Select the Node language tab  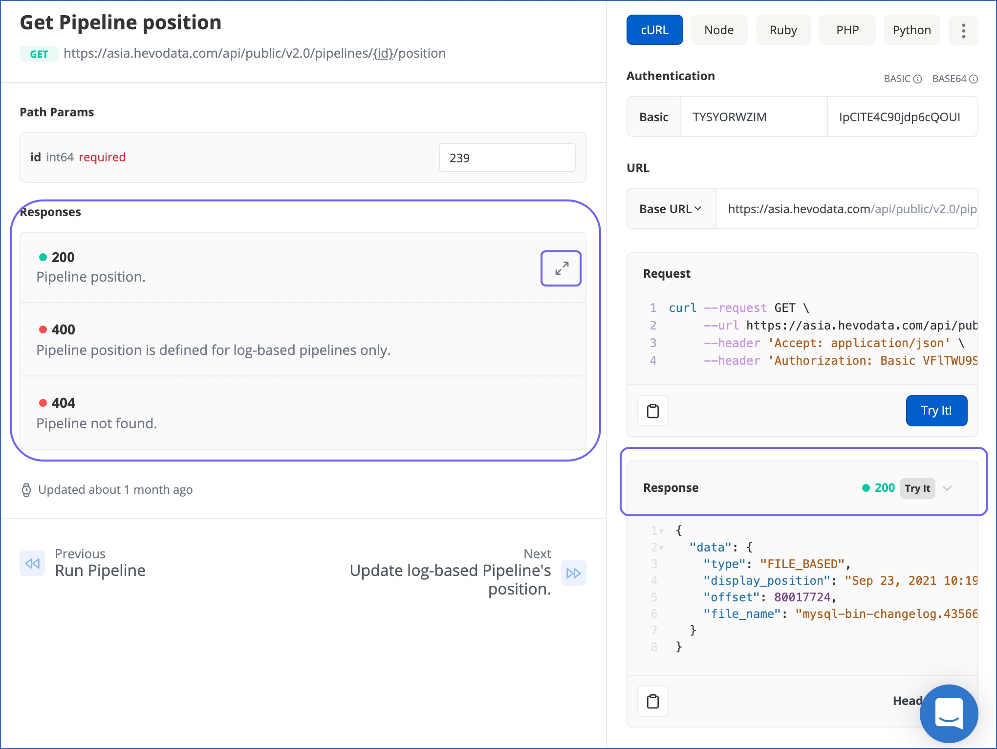click(x=717, y=29)
